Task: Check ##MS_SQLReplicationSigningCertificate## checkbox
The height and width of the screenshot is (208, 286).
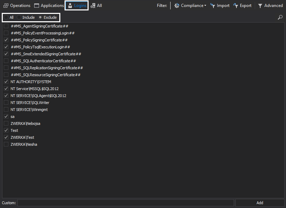Action: coord(6,68)
